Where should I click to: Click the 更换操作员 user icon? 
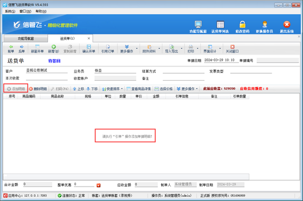coord(265,24)
